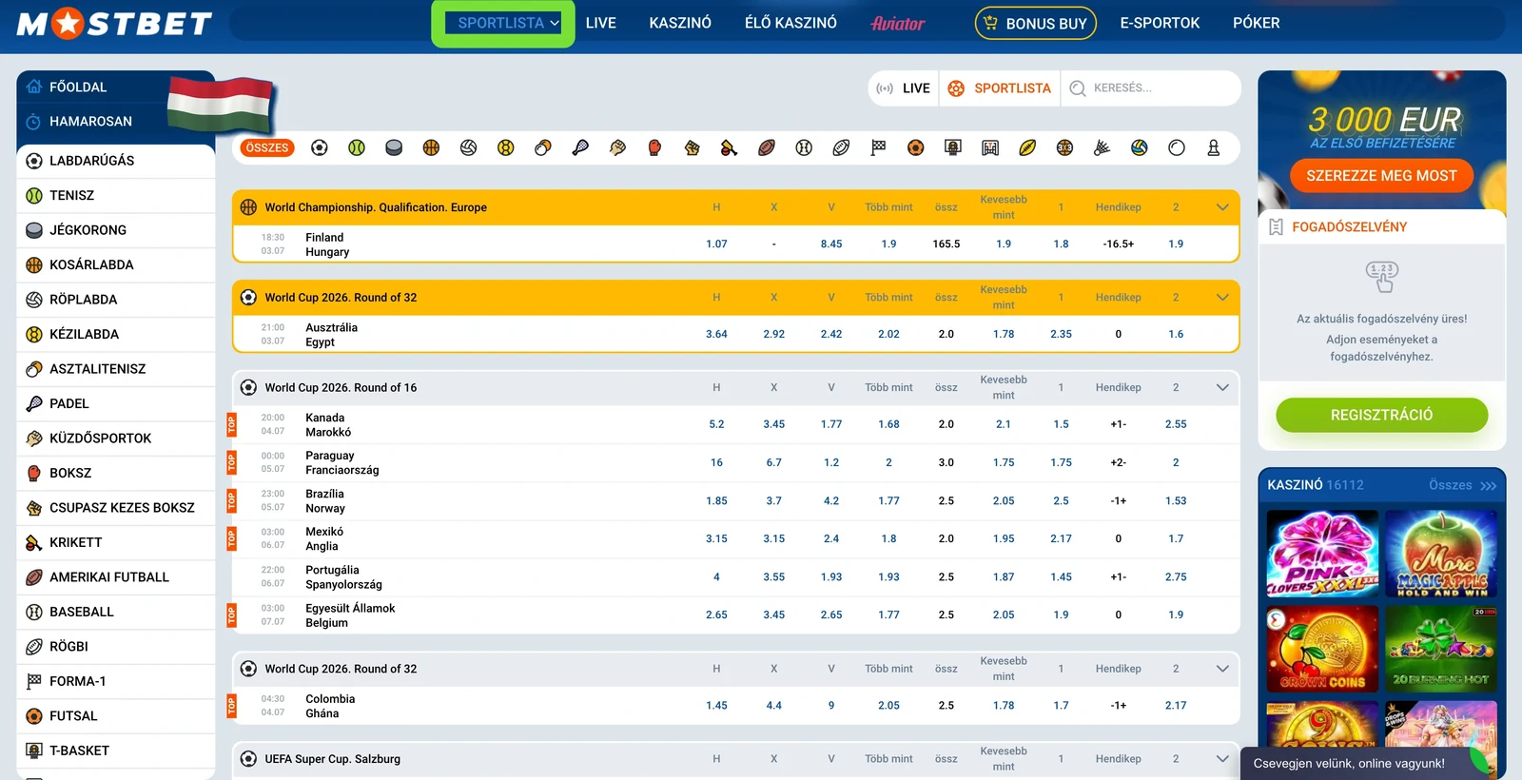
Task: Click the orange futsal ball icon in the filter row
Action: click(x=915, y=147)
